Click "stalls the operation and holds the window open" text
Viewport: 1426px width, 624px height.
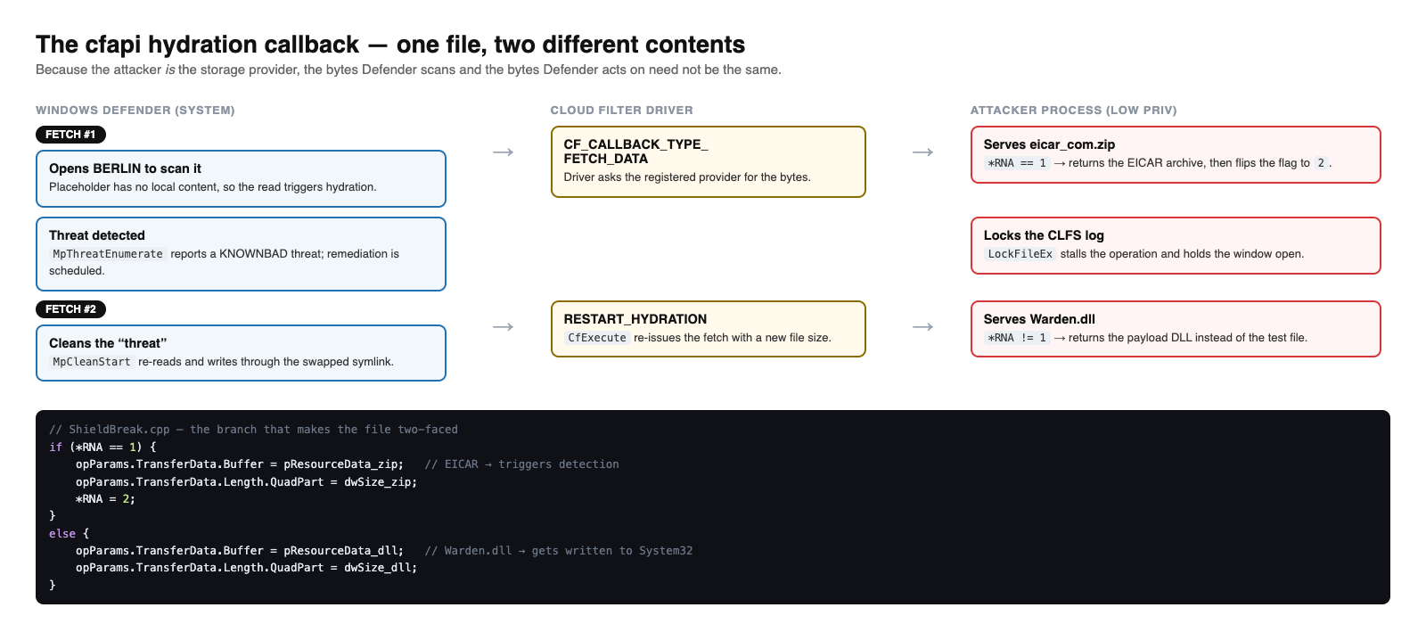point(1182,254)
